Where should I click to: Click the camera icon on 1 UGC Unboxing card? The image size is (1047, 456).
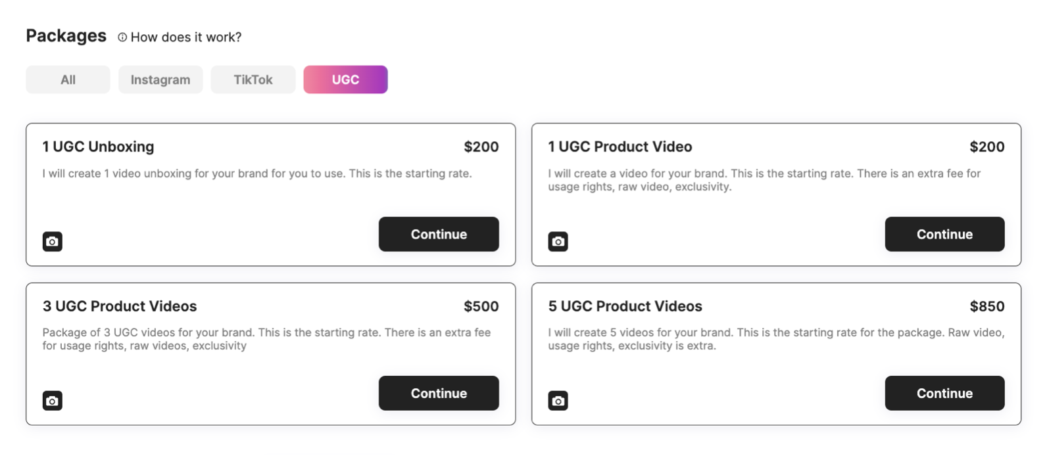click(52, 241)
